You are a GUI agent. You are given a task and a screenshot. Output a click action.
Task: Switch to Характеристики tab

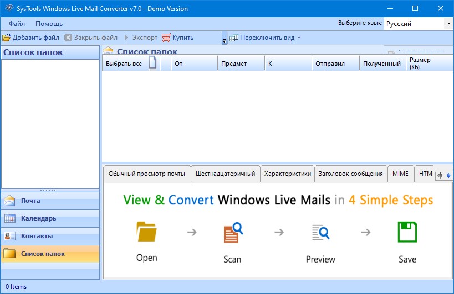pos(288,174)
